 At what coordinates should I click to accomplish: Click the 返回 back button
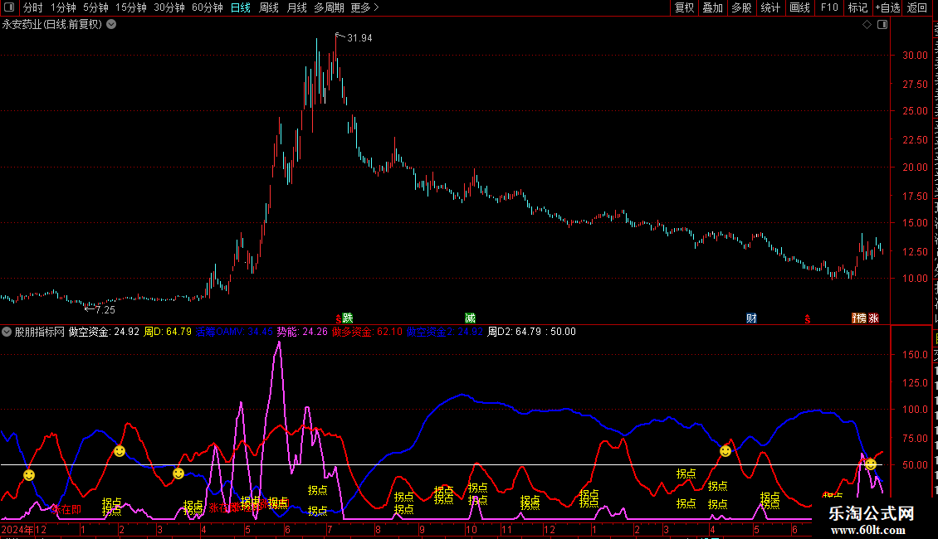tap(917, 7)
